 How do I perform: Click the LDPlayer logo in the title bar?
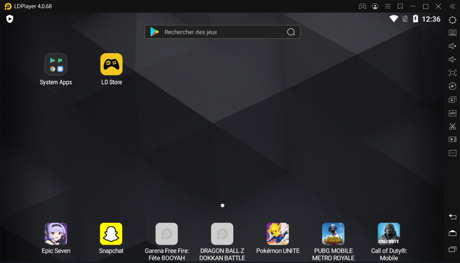(8, 6)
